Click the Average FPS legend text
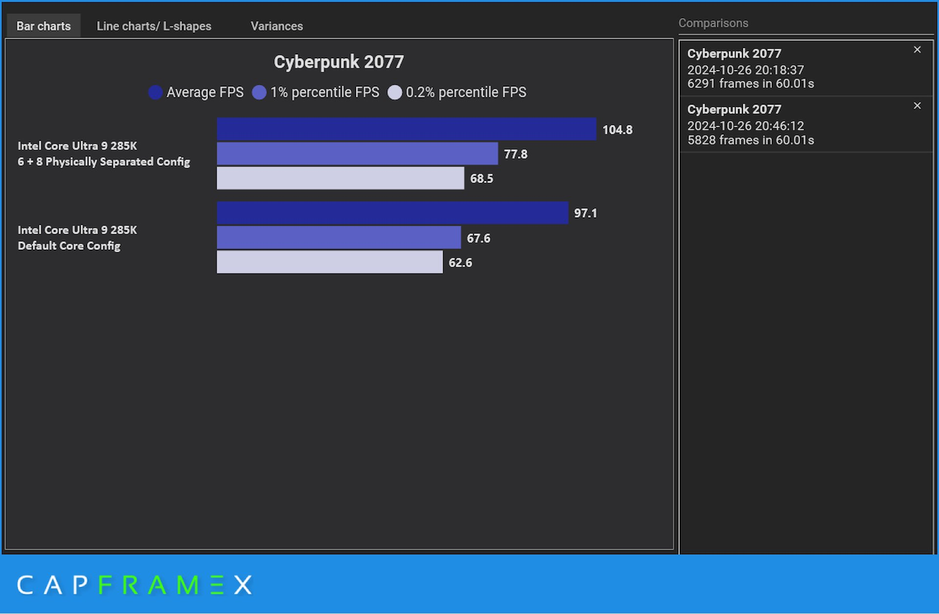Screen dimensions: 939x614 point(205,92)
